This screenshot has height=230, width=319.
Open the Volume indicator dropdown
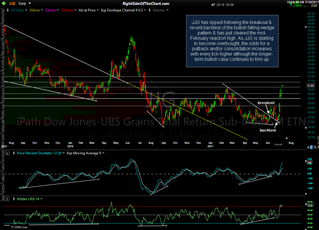click(x=167, y=10)
